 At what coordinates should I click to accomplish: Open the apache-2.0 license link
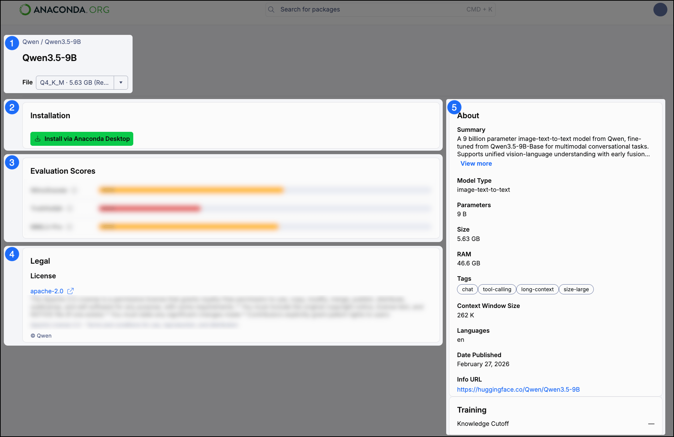(x=47, y=291)
